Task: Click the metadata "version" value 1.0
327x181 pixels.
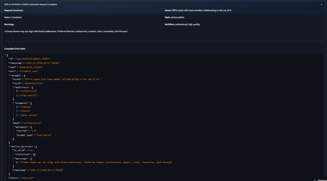Action: (34, 131)
